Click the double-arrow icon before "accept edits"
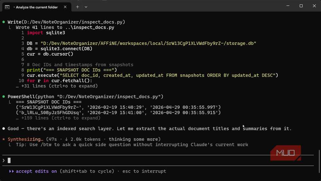321x181 pixels. [x=12, y=171]
